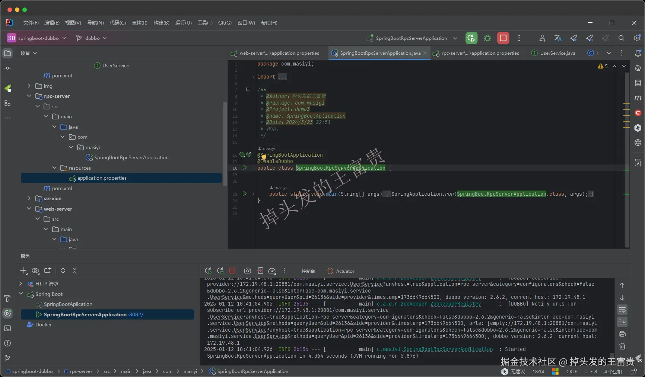Click the rpc-server breadcrumb in status bar

pyautogui.click(x=78, y=371)
